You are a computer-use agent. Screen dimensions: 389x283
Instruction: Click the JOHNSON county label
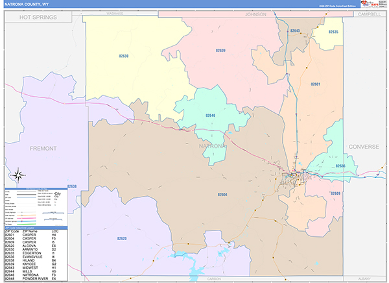point(255,14)
